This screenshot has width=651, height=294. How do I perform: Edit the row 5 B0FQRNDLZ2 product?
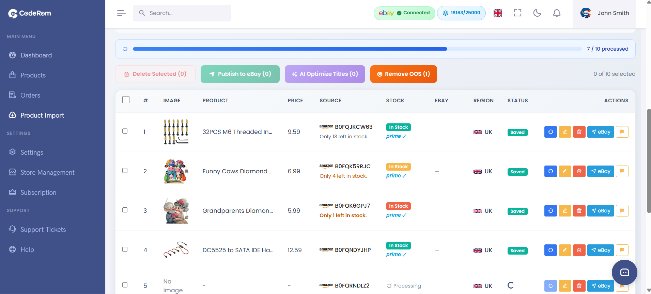565,286
